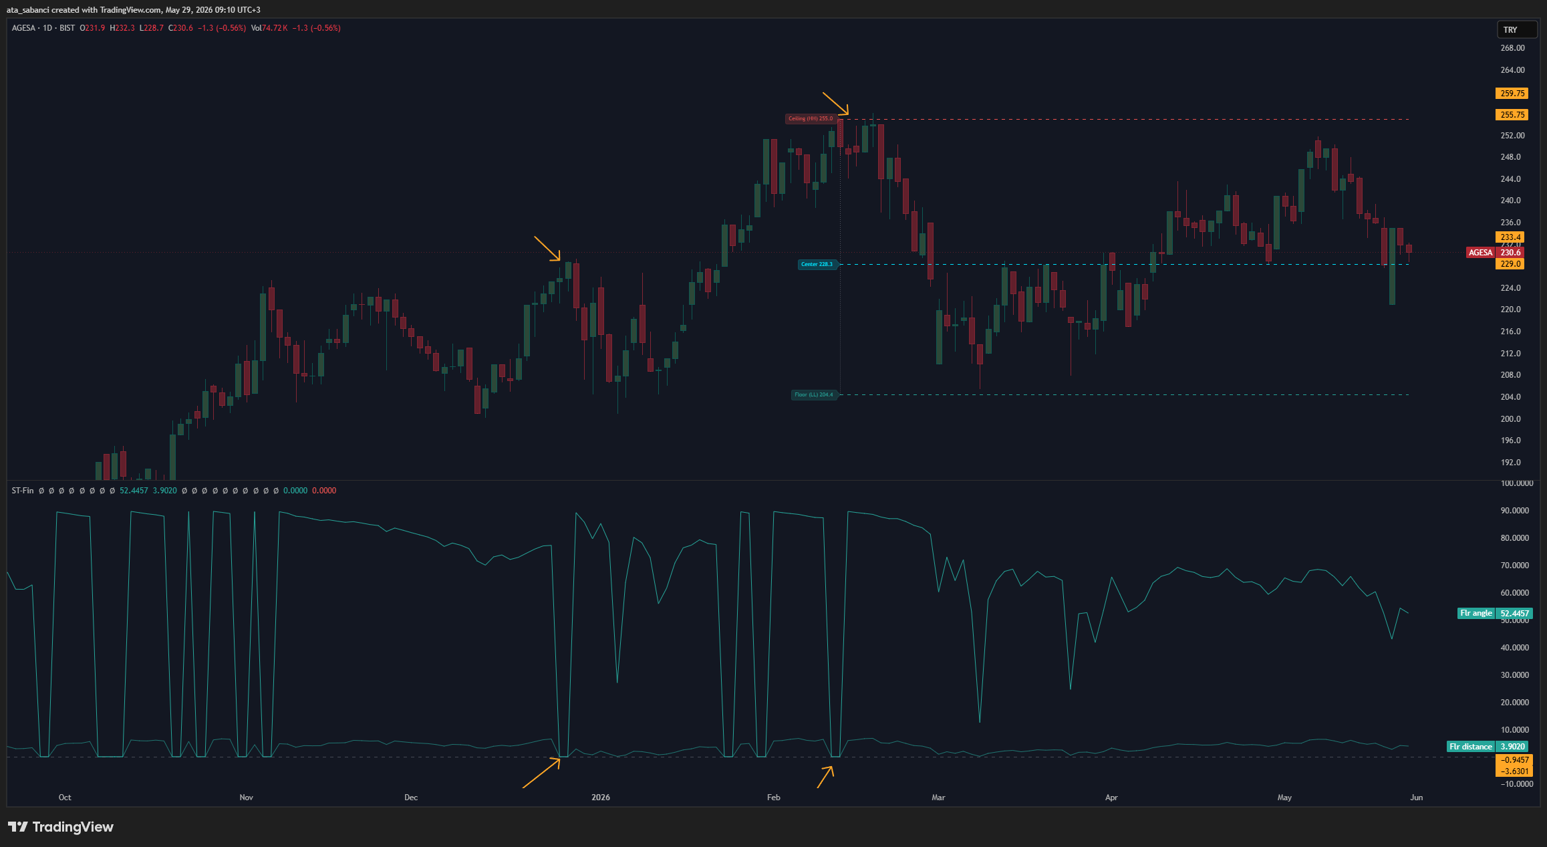Click the TRY currency button
The image size is (1547, 847).
(x=1518, y=29)
